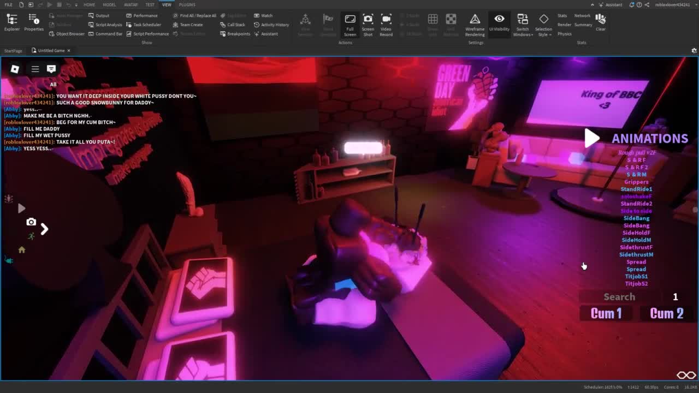This screenshot has width=699, height=393.
Task: Switch to the StartPage tab
Action: point(13,51)
